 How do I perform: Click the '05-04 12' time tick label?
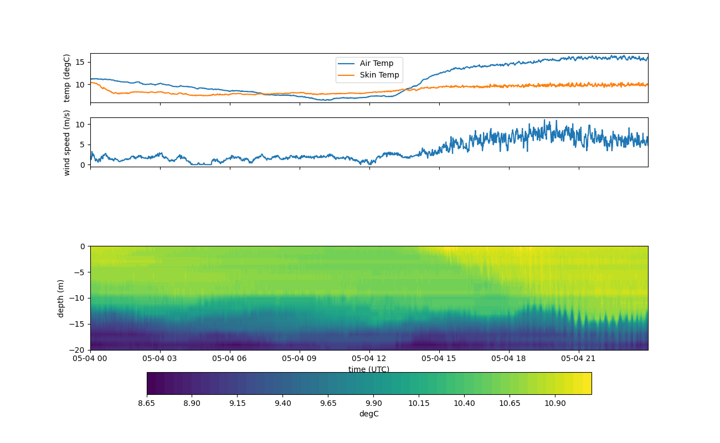pos(369,358)
